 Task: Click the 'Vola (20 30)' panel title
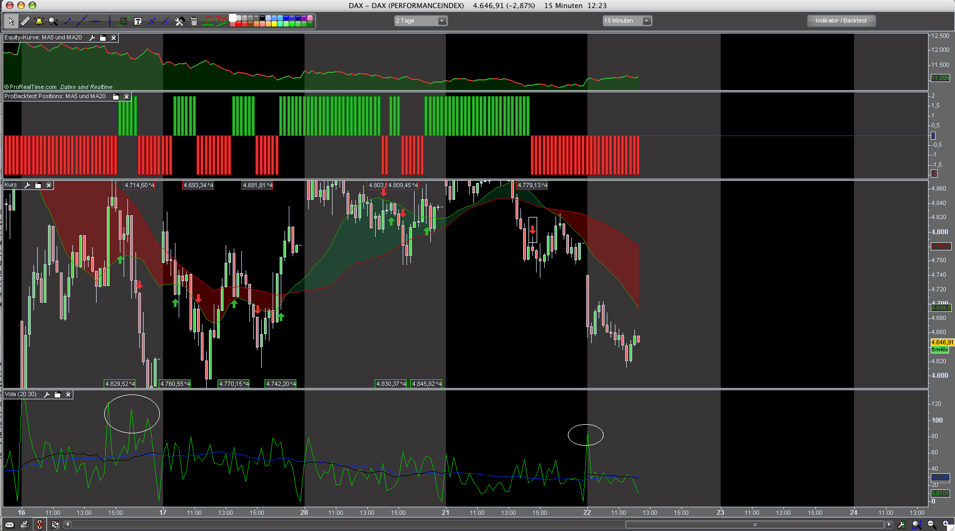click(x=21, y=394)
